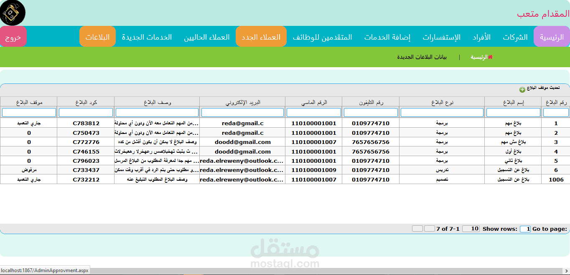Click reda@gmail.c email in row 2

coord(242,133)
